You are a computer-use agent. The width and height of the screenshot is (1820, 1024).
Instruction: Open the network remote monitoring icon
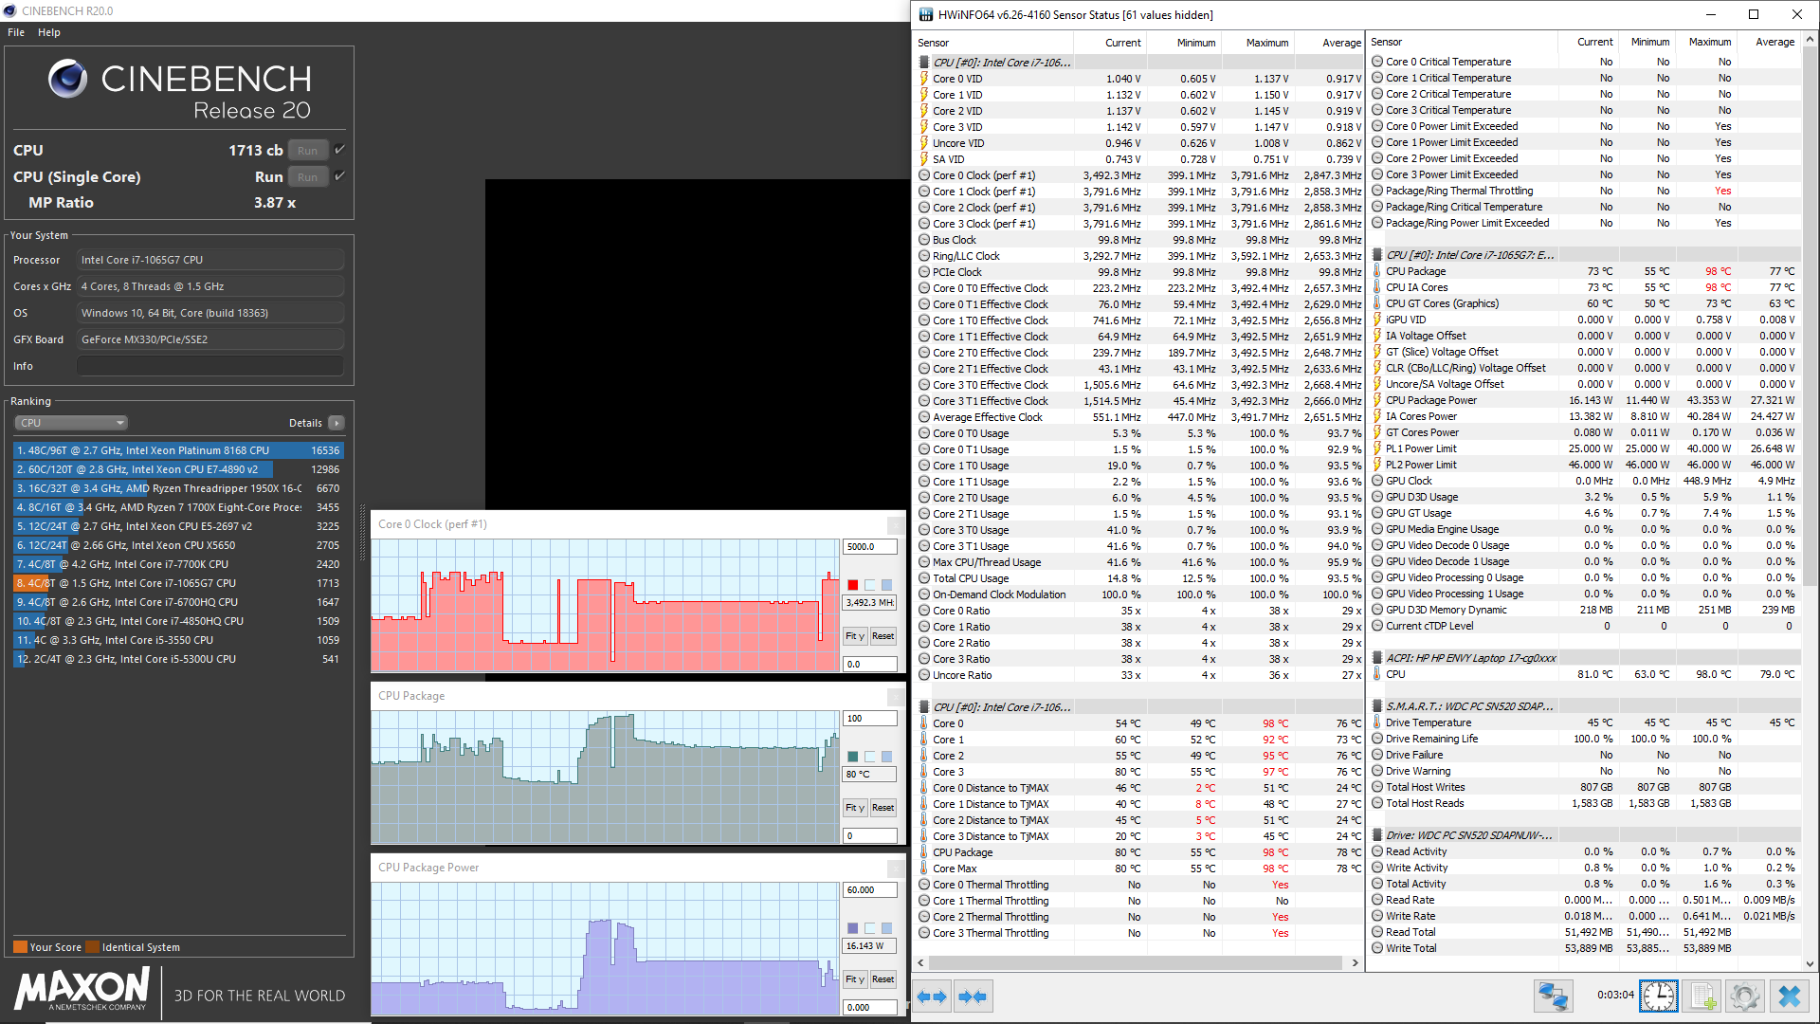pos(1553,997)
